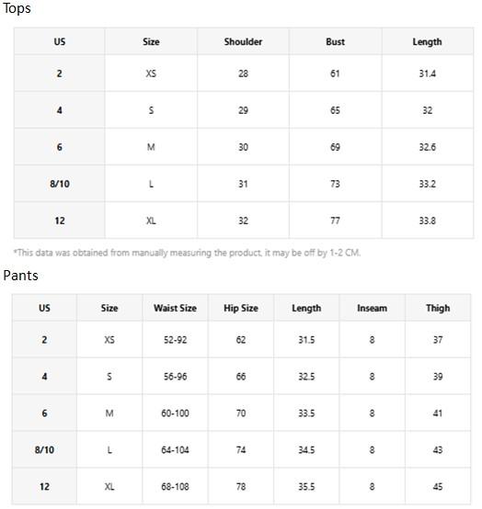
Task: Select the Hip Size column header
Action: pos(241,308)
